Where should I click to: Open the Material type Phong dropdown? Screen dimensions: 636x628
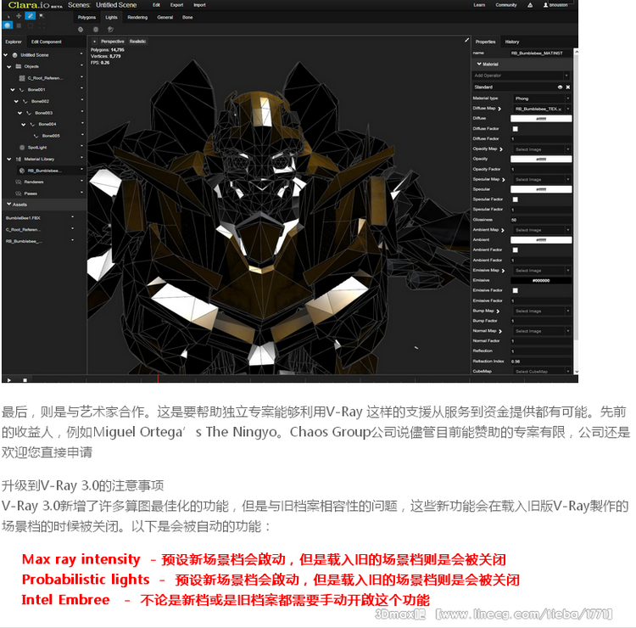pos(568,98)
